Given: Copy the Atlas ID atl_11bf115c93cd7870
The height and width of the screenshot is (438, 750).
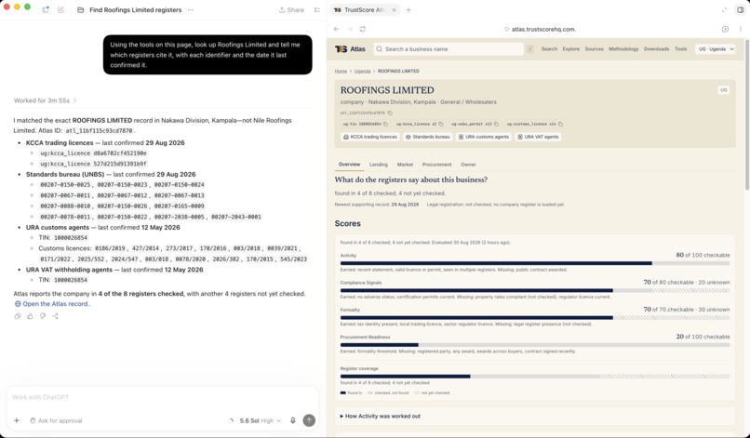Looking at the screenshot, I should [x=390, y=113].
